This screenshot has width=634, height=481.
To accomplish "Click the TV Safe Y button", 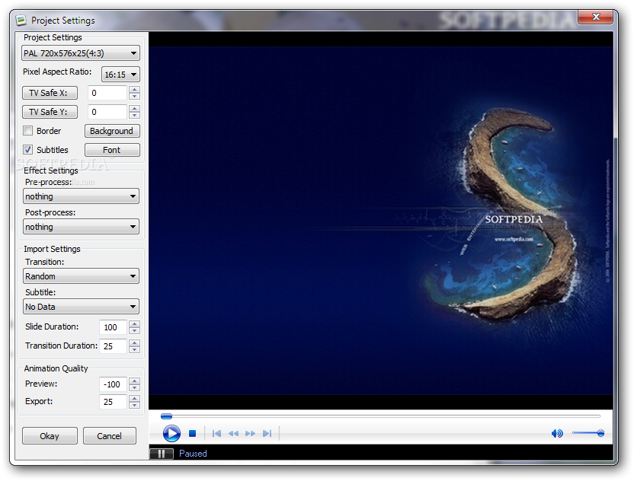I will (x=50, y=112).
